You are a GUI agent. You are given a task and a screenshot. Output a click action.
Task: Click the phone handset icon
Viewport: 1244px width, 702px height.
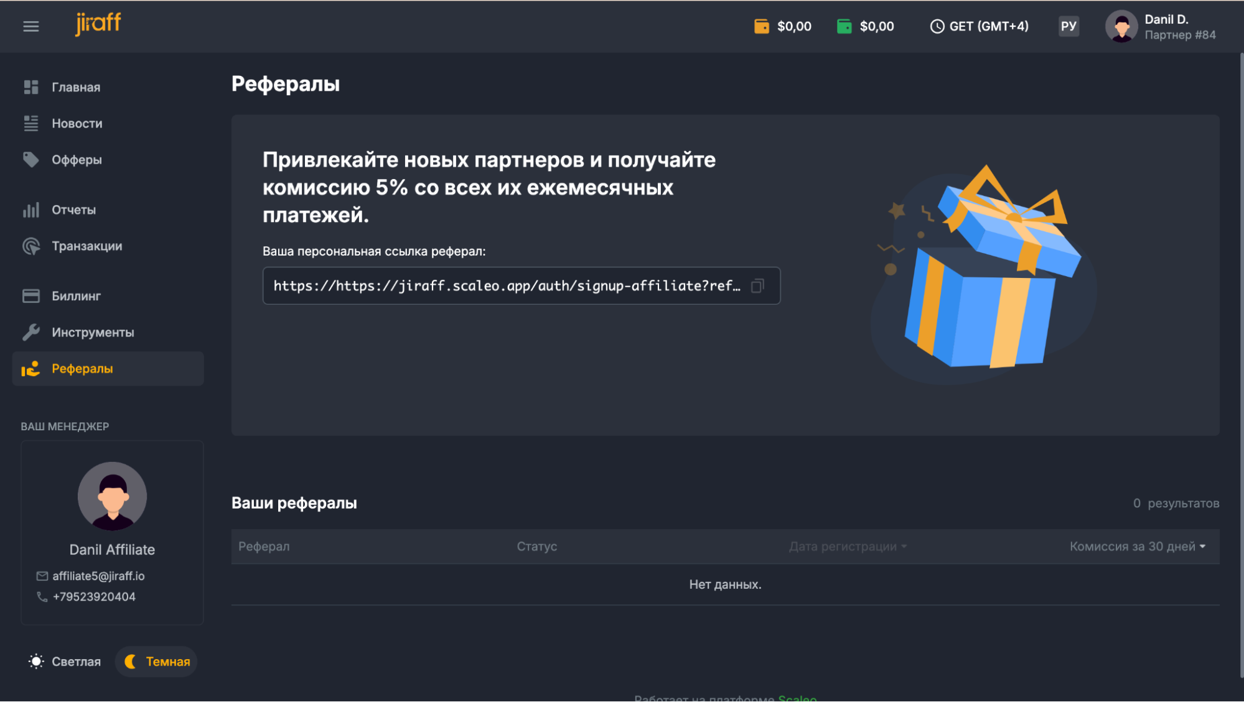[42, 597]
